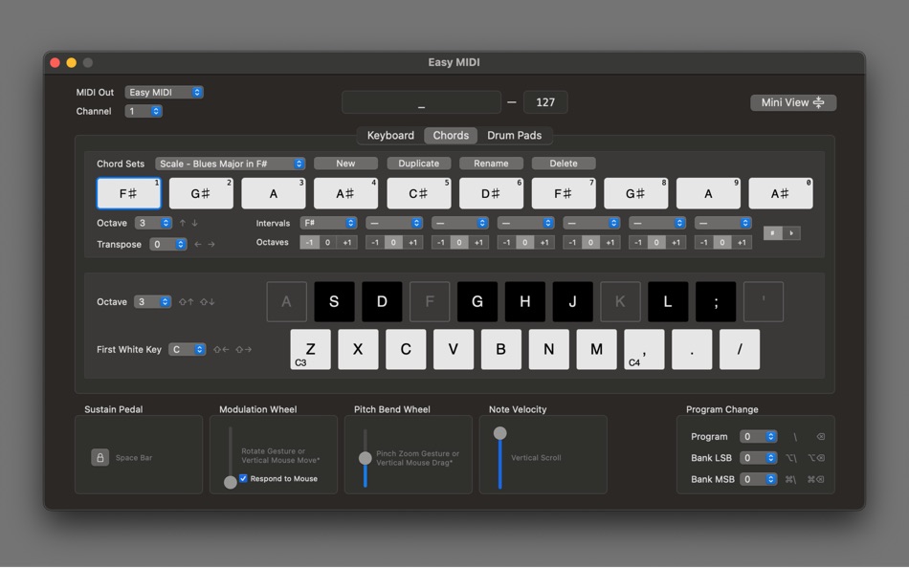Viewport: 909px width, 568px height.
Task: Click the 127 velocity field
Action: coord(545,102)
